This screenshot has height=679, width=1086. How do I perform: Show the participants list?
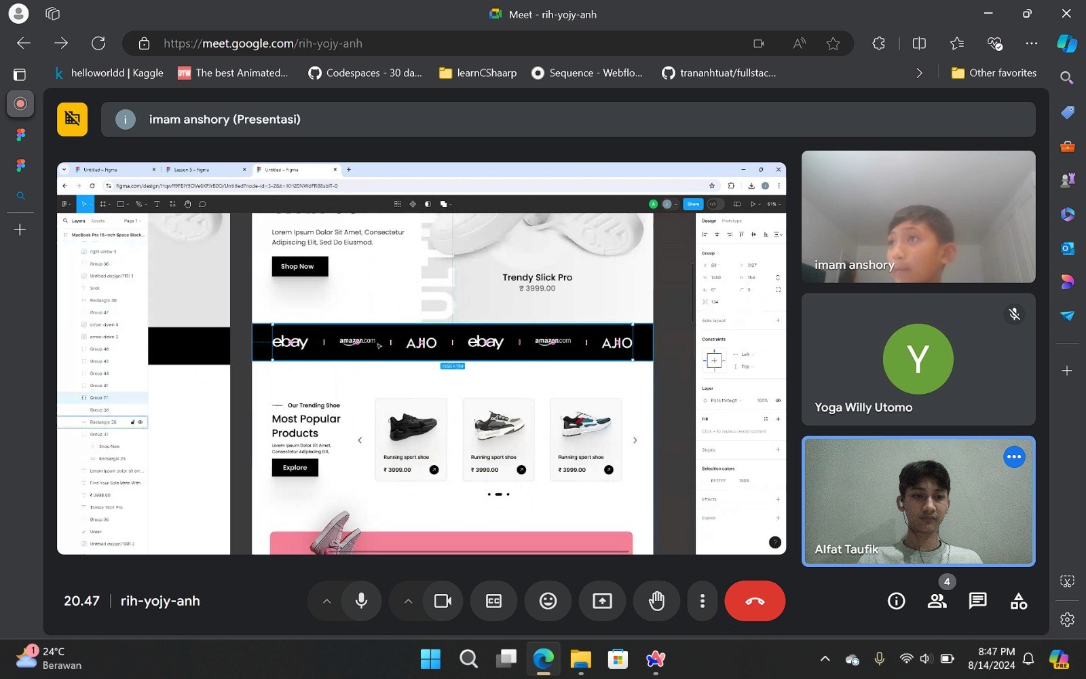937,601
